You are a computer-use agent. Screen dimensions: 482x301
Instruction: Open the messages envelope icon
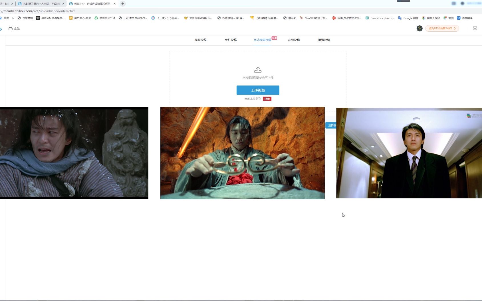475,28
